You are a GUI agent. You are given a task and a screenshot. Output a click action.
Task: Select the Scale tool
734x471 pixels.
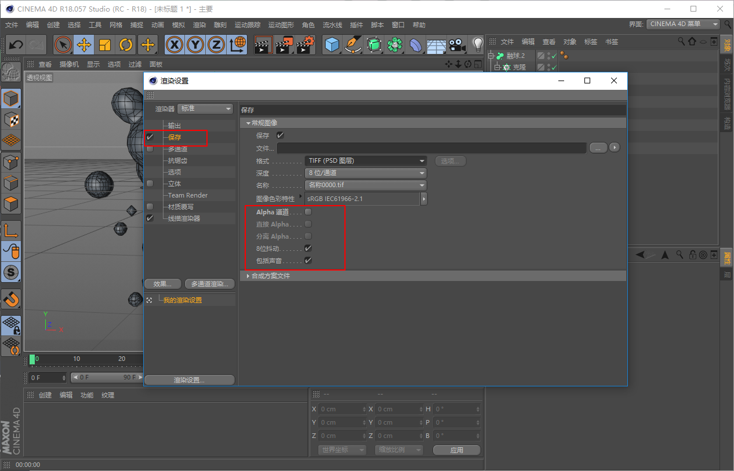point(105,45)
